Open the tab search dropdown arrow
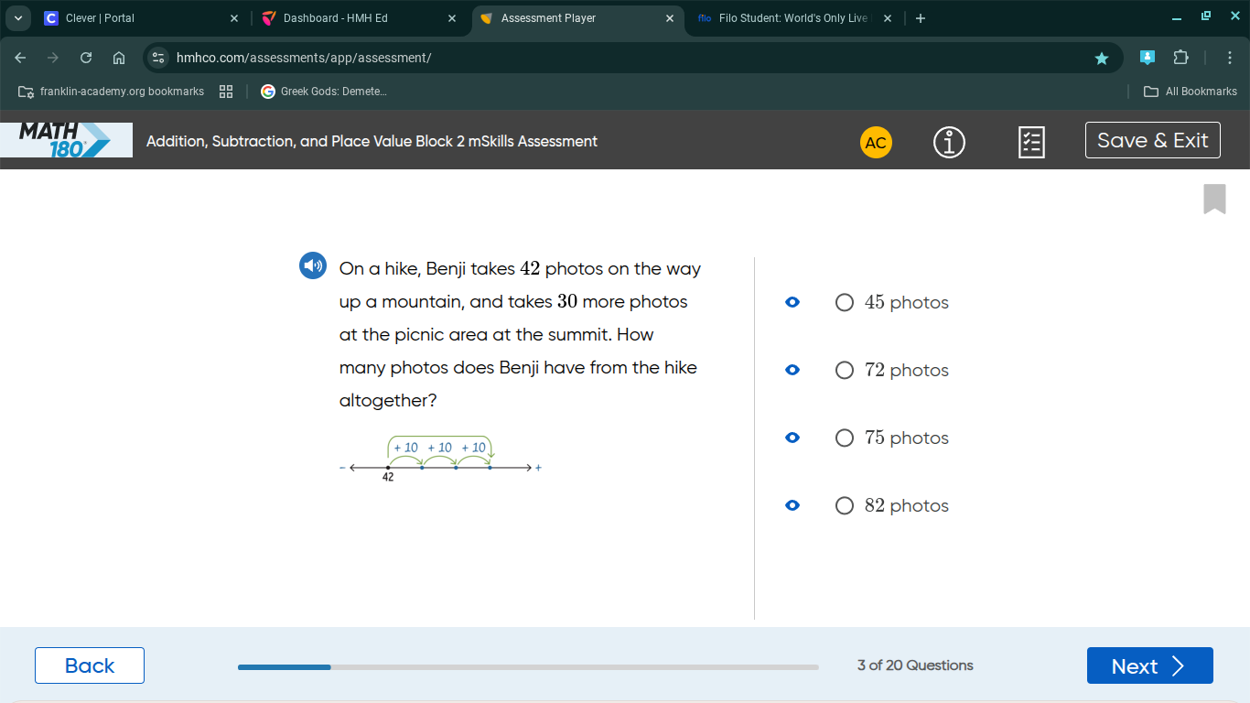This screenshot has width=1250, height=703. point(17,18)
